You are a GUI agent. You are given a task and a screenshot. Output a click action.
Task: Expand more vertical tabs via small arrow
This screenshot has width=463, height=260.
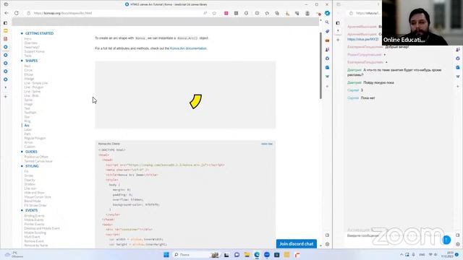[6, 87]
